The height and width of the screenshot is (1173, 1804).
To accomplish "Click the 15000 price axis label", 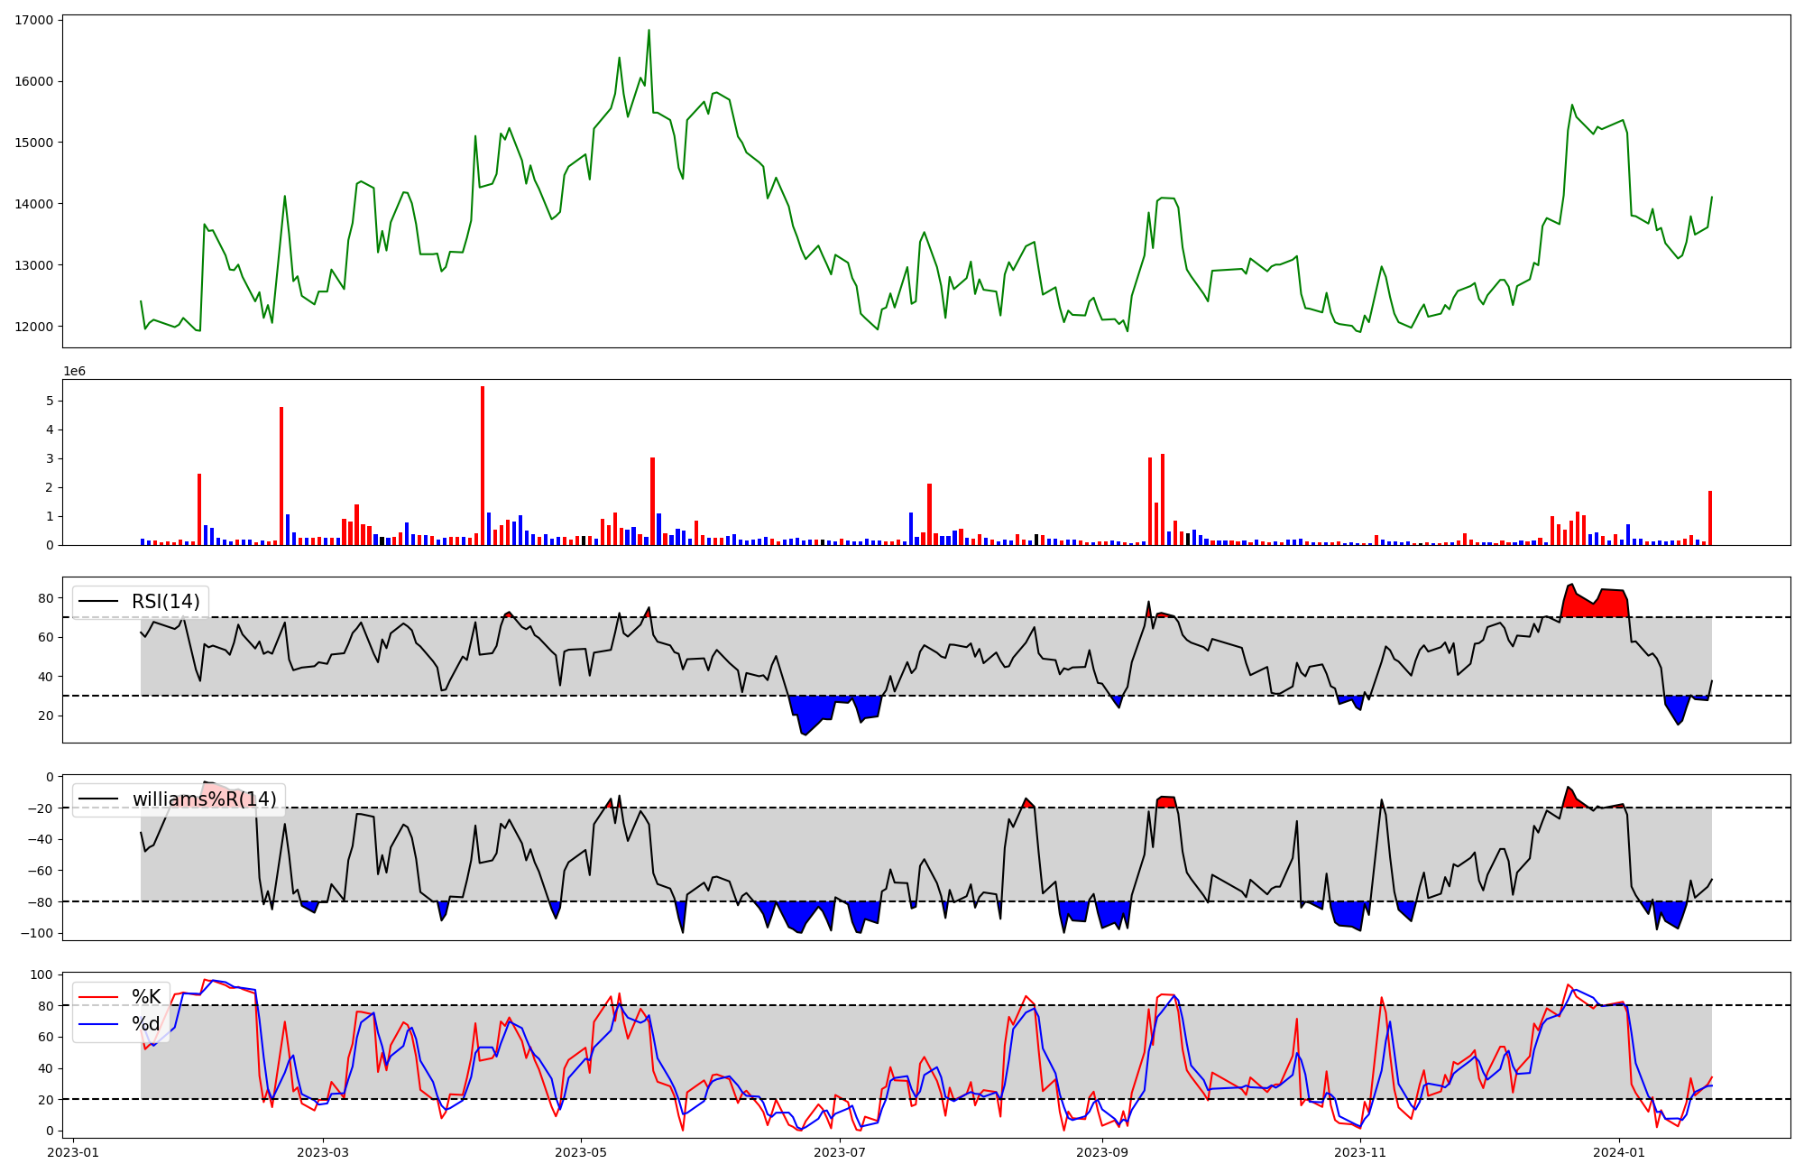I will tap(34, 143).
